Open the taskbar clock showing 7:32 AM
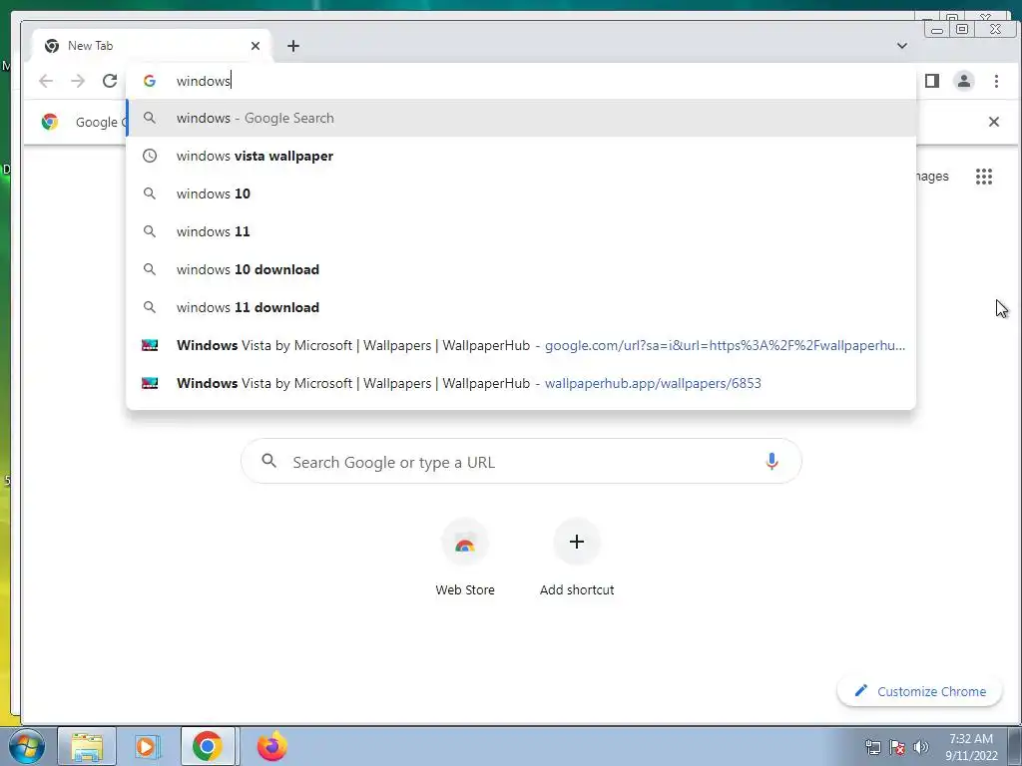Screen dimensions: 1022x766 point(971,747)
